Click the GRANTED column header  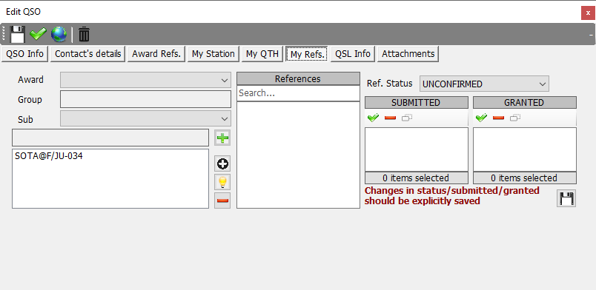tap(525, 103)
